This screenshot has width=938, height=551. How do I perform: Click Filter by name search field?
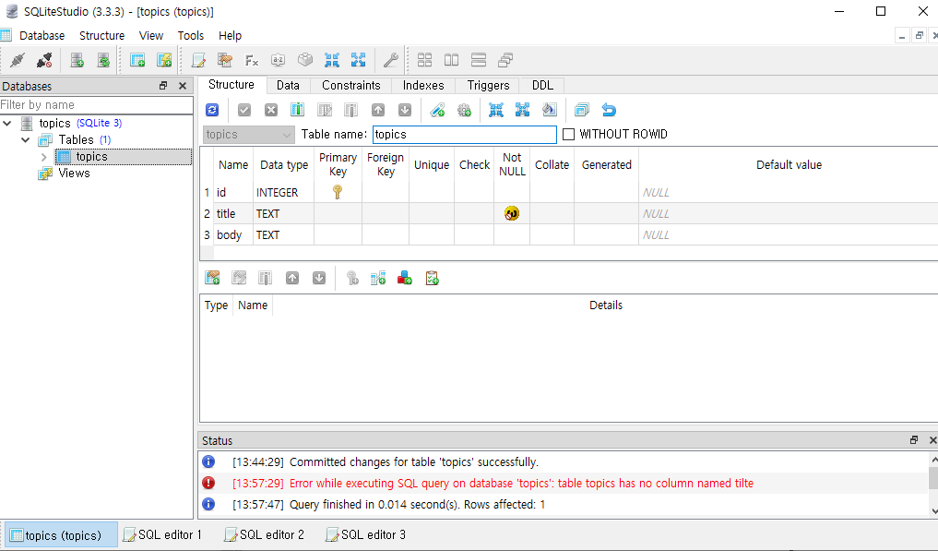point(96,105)
